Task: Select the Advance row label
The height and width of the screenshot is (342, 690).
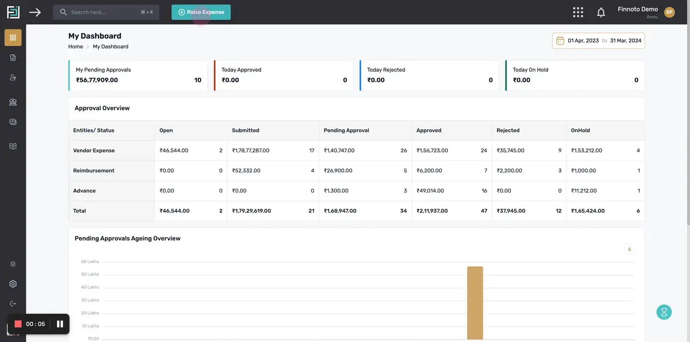Action: [x=84, y=191]
